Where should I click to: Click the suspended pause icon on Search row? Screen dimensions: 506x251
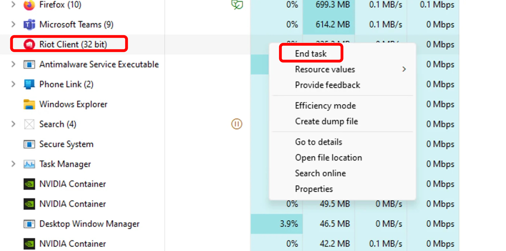coord(237,124)
